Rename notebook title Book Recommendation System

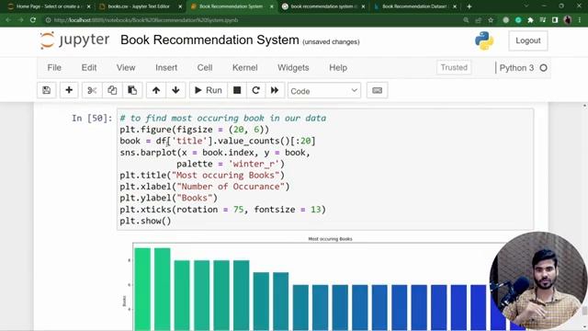coord(209,40)
